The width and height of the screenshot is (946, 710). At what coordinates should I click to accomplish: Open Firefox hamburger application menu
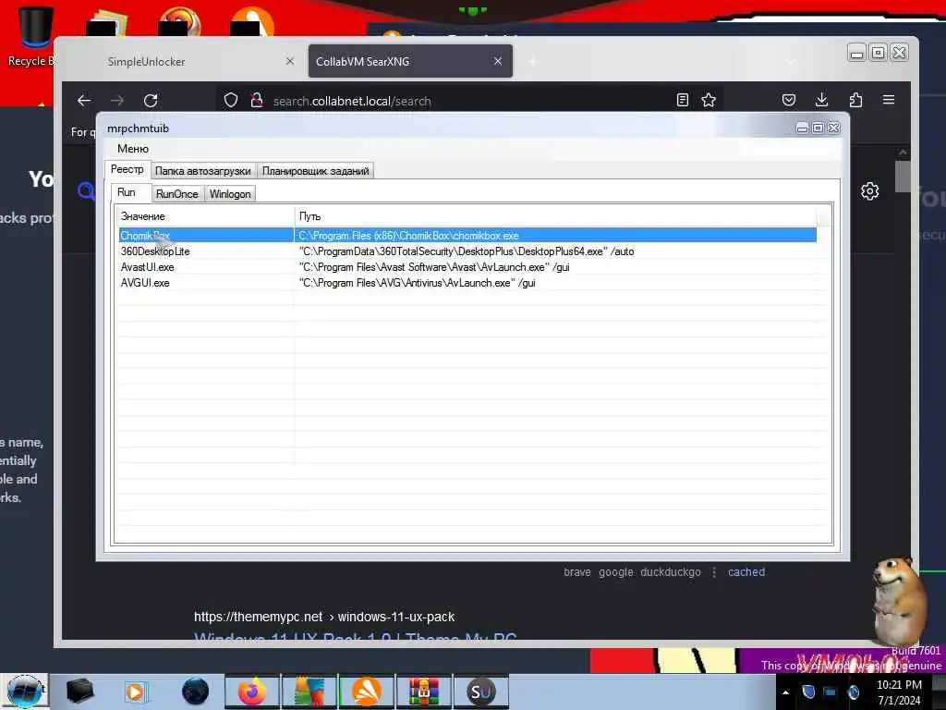889,100
